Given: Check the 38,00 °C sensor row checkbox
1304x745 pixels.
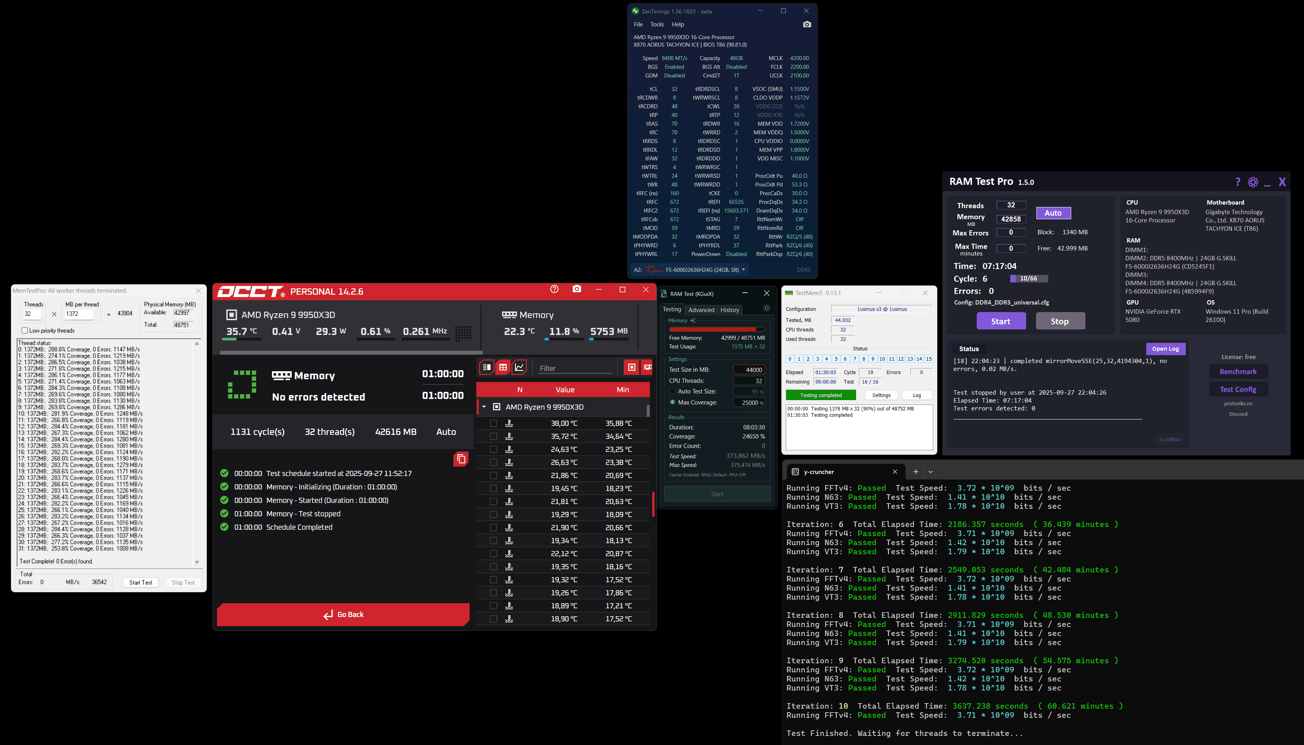Looking at the screenshot, I should coord(493,423).
